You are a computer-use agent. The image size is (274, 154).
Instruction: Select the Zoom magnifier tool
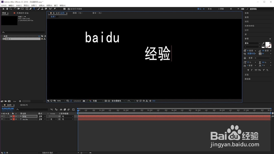click(11, 9)
